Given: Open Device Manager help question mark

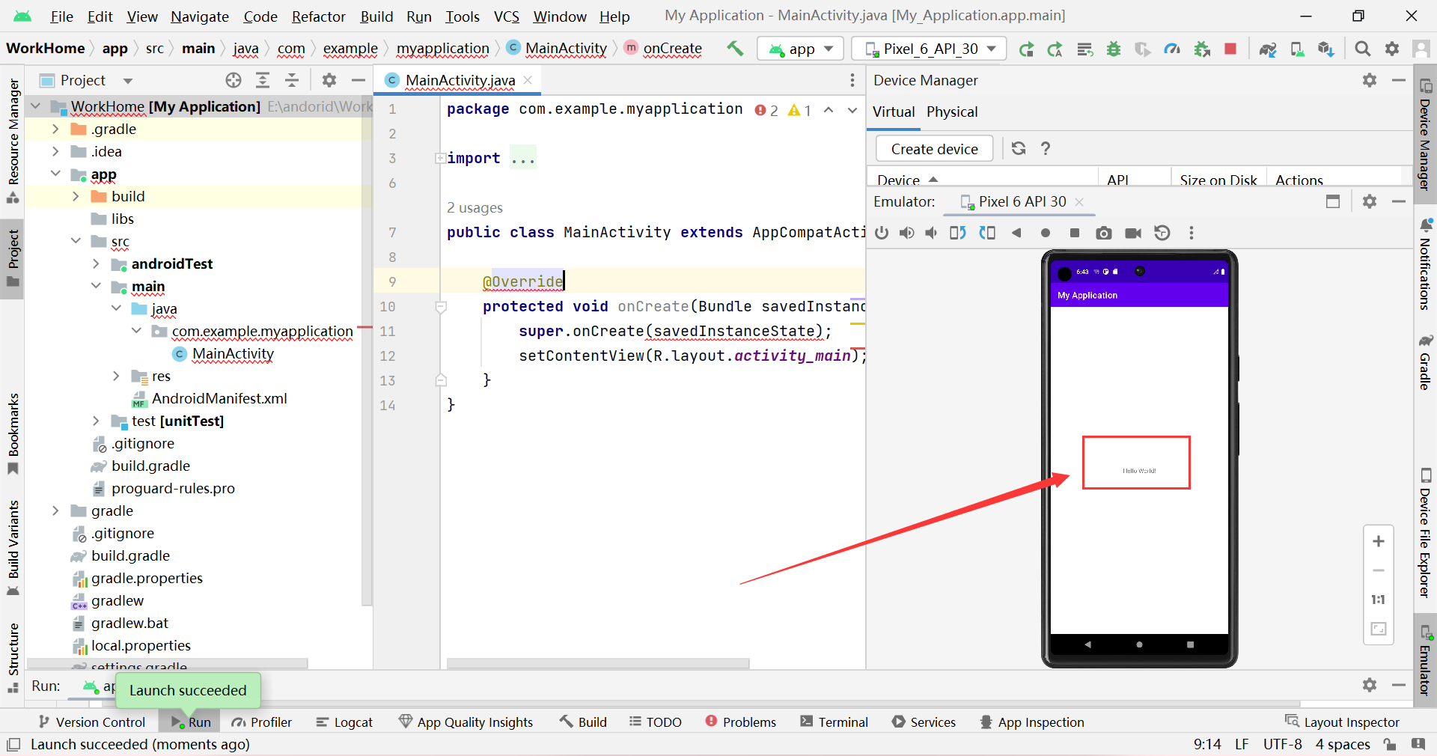Looking at the screenshot, I should pyautogui.click(x=1046, y=148).
